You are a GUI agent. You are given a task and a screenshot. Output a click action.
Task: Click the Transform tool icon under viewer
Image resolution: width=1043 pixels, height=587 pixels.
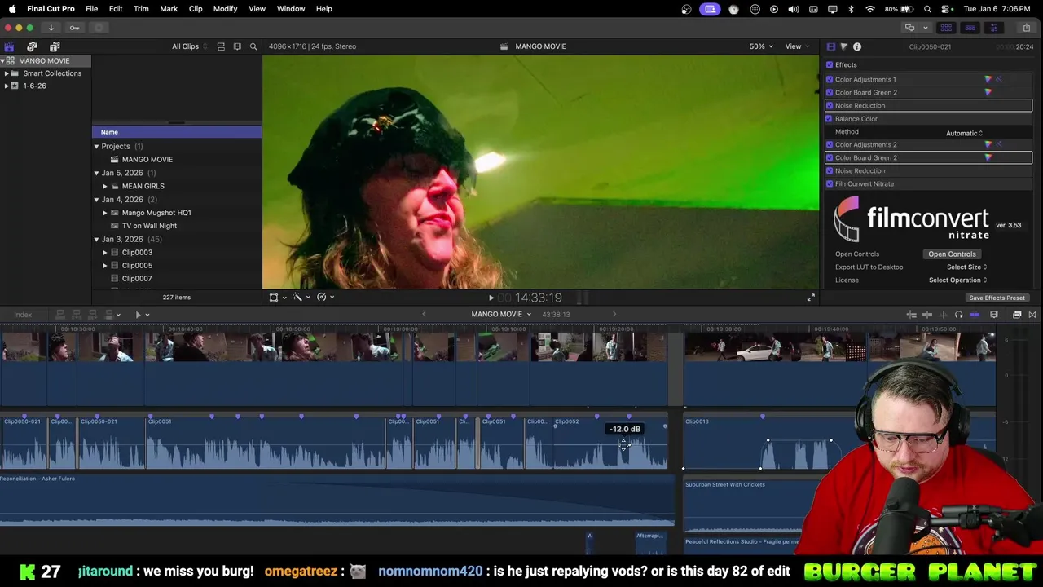[x=274, y=298]
